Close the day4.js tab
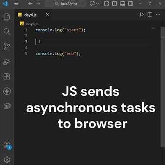Image resolution: width=165 pixels, height=165 pixels. 47,15
